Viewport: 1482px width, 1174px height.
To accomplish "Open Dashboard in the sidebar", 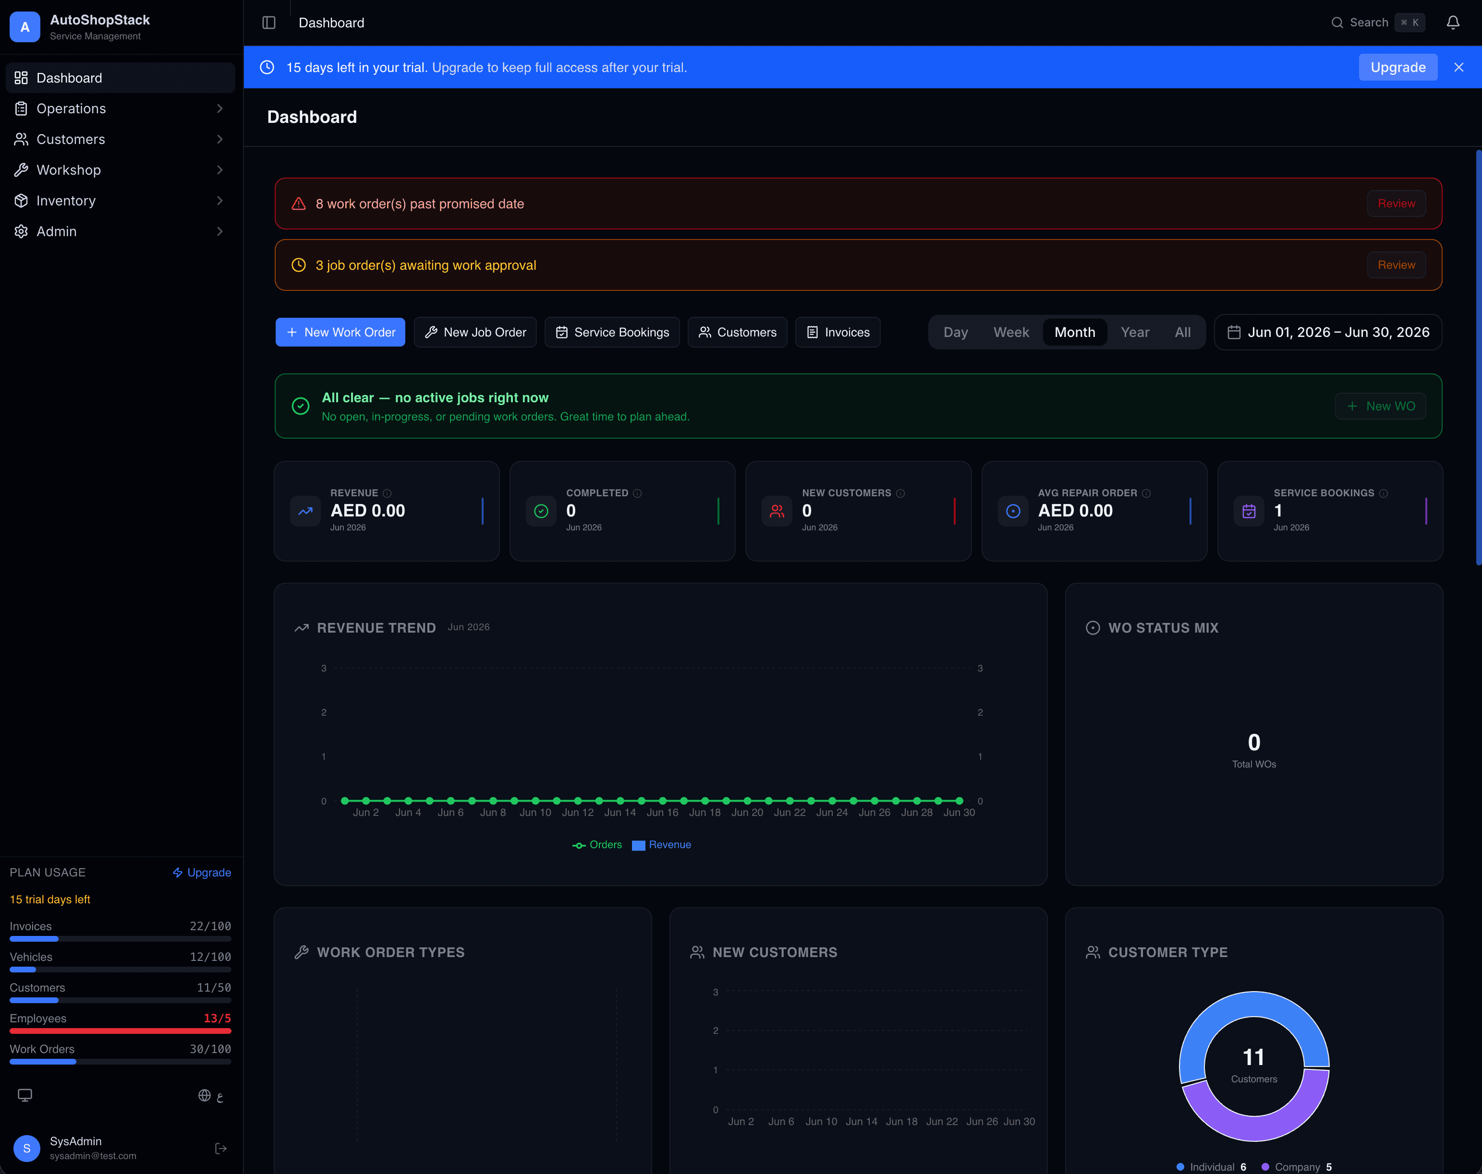I will pos(120,78).
